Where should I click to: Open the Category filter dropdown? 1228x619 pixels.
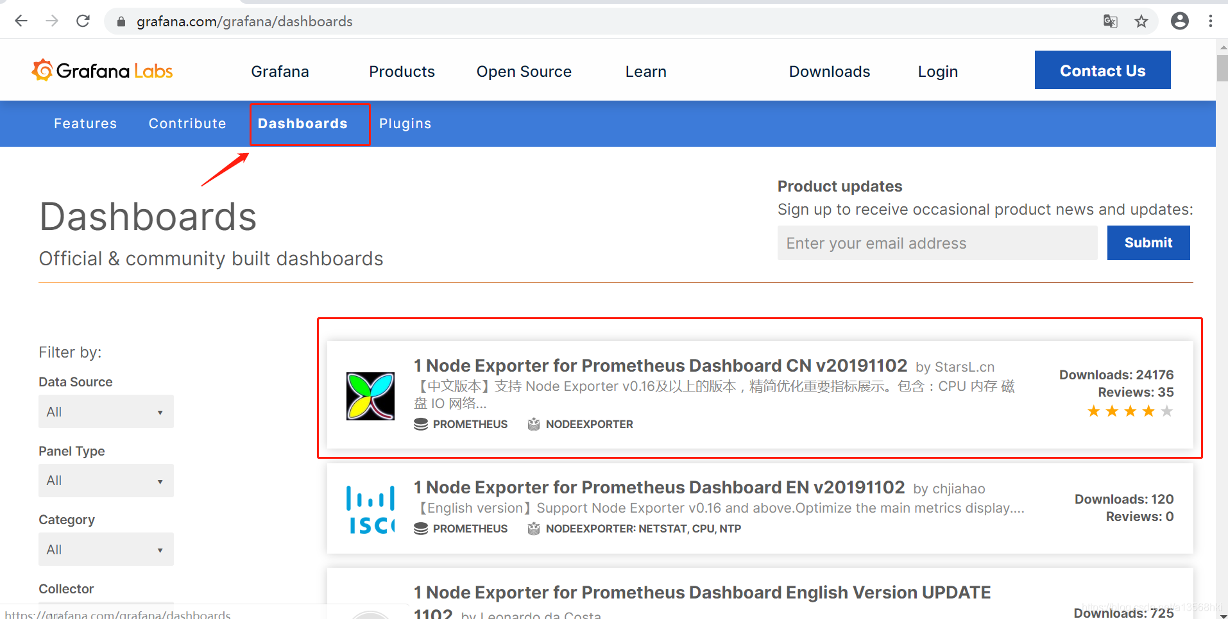click(x=105, y=549)
